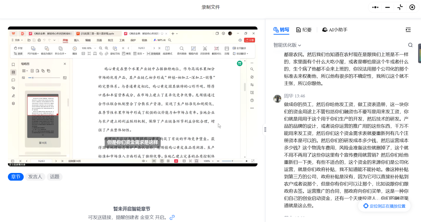Expand the PDF转换 dropdown

pyautogui.click(x=33, y=54)
